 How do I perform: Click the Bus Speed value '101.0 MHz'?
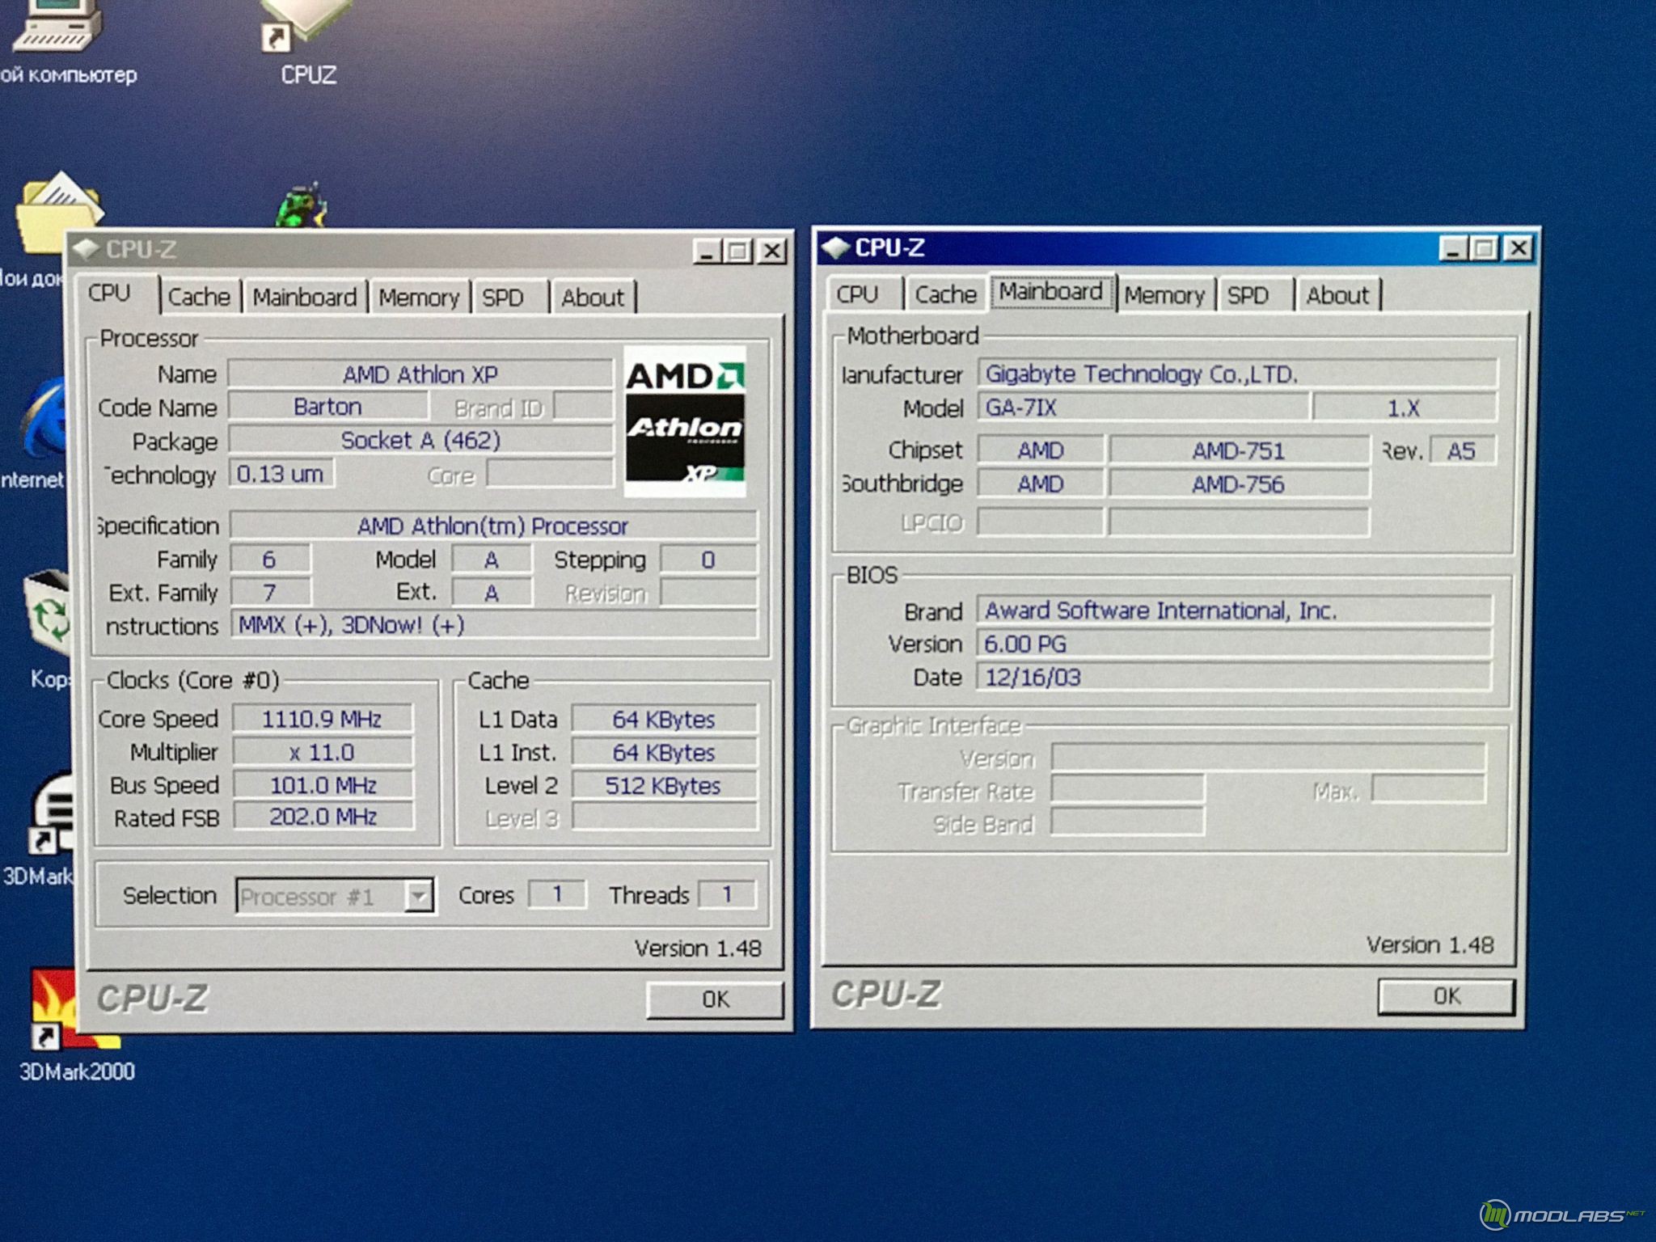click(x=323, y=785)
